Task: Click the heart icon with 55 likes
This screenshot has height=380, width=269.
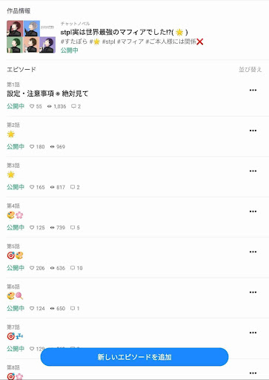Action: point(32,106)
